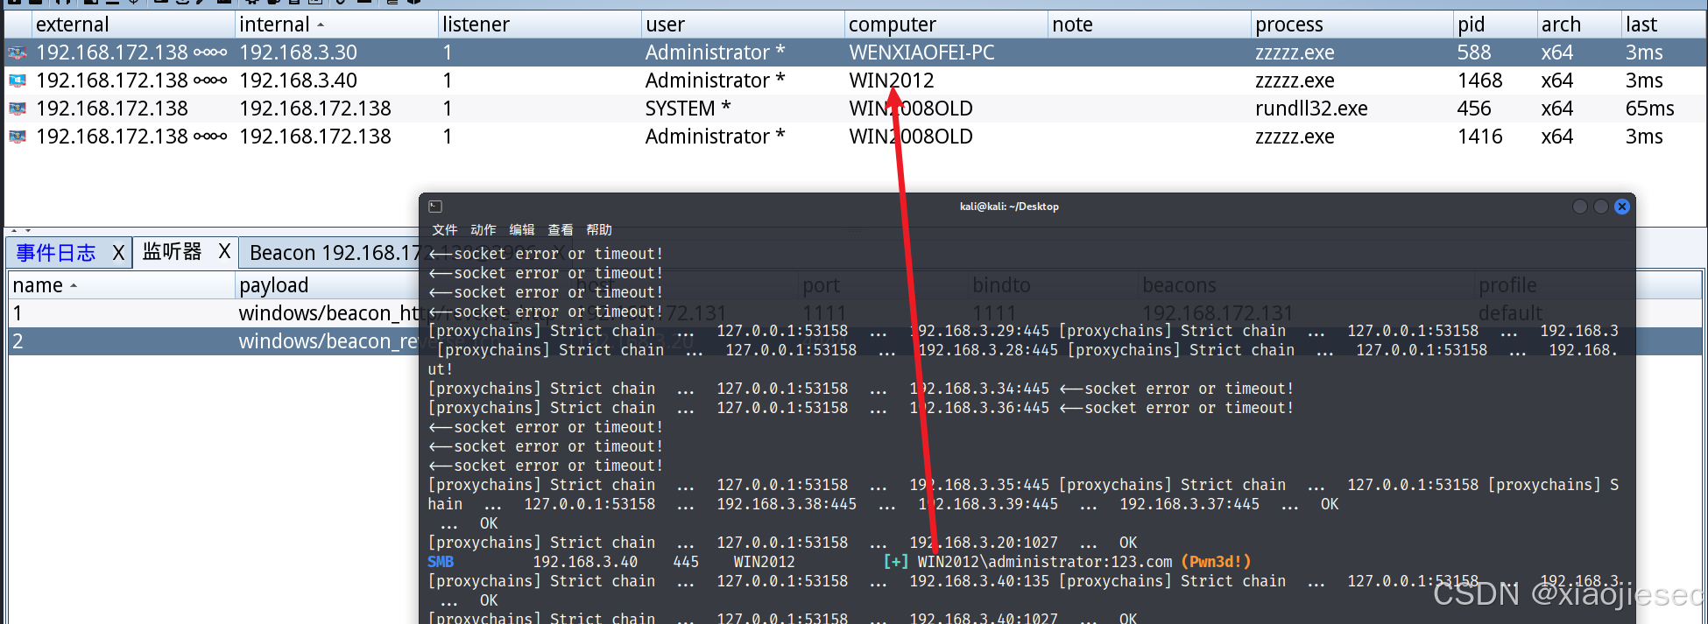Screen dimensions: 1708x624
Task: Select beacon icon for internal 192.168.3.30 row
Action: 18,53
